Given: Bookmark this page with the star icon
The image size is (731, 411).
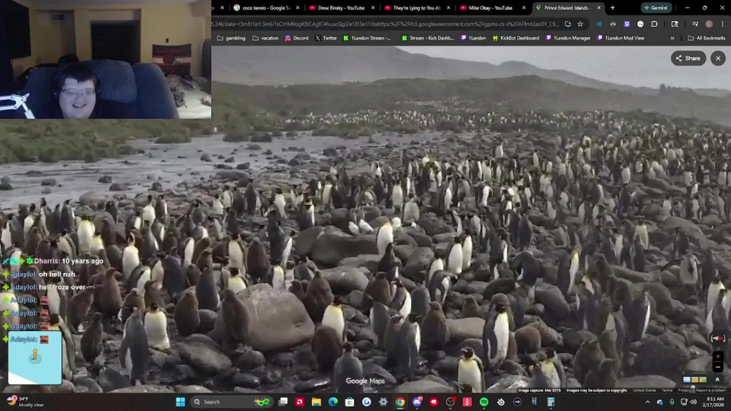Looking at the screenshot, I should [x=580, y=24].
